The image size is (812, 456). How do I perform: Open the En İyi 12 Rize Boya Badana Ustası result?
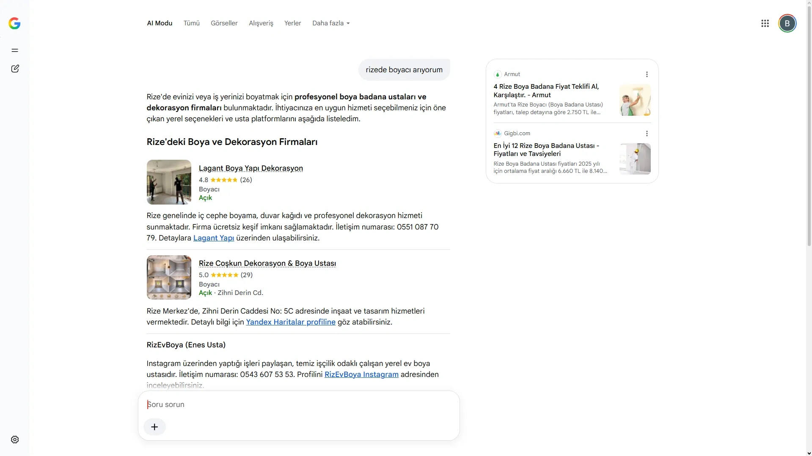pyautogui.click(x=546, y=150)
